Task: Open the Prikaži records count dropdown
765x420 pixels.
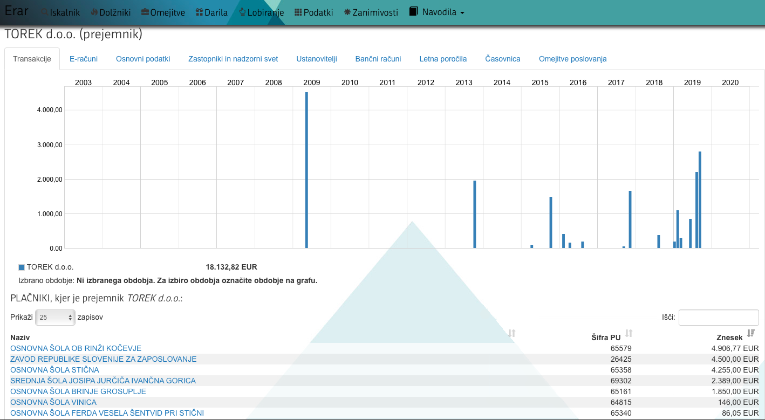Action: 54,318
